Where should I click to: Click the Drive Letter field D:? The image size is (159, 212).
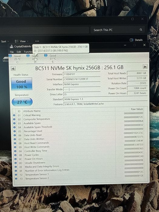(x=82, y=94)
